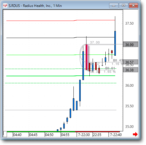Click the lowest dashed green line near 36.05
The width and height of the screenshot is (146, 145).
tap(61, 83)
